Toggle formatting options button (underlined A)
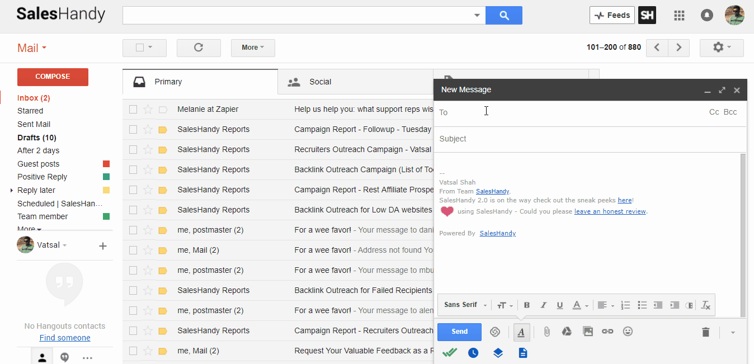This screenshot has width=754, height=364. [x=521, y=332]
